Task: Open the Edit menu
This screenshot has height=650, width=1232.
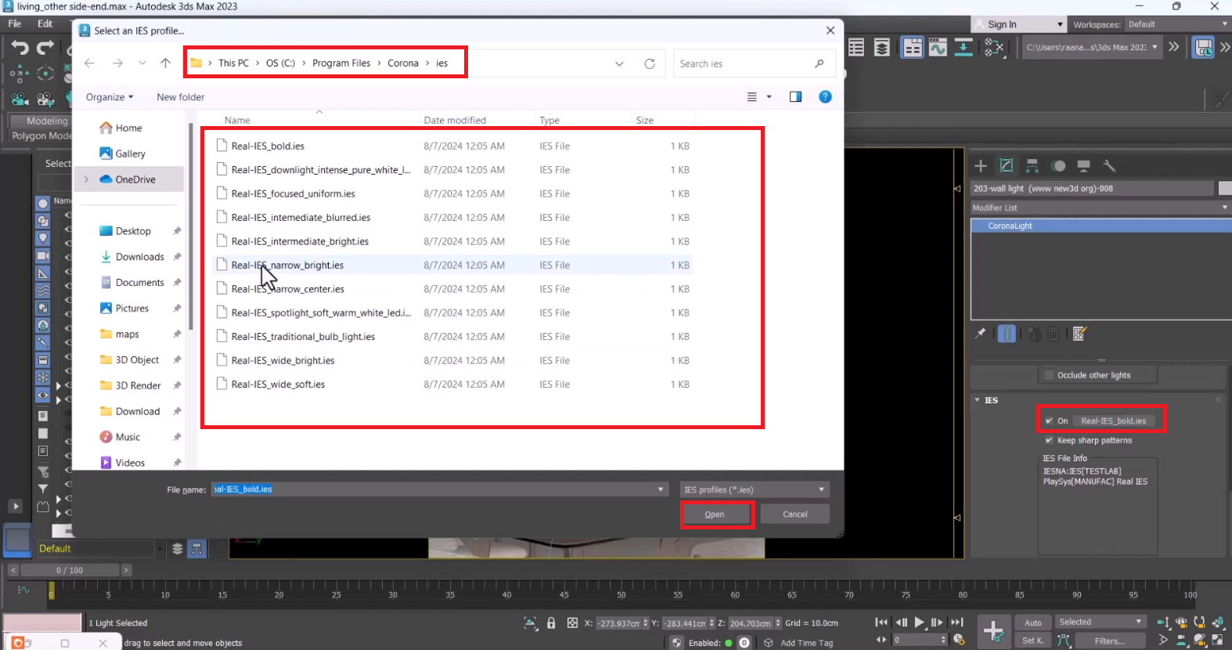Action: coord(45,24)
